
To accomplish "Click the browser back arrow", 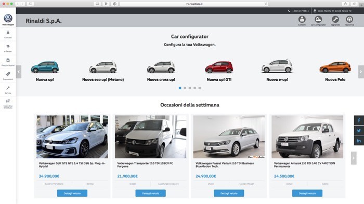I will coord(18,4).
